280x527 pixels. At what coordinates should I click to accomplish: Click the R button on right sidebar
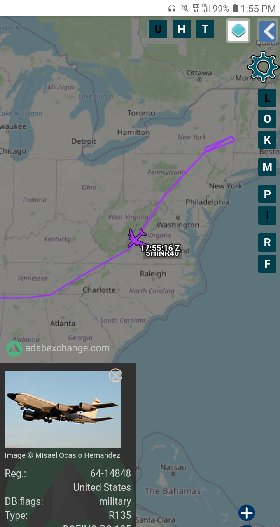[x=267, y=243]
